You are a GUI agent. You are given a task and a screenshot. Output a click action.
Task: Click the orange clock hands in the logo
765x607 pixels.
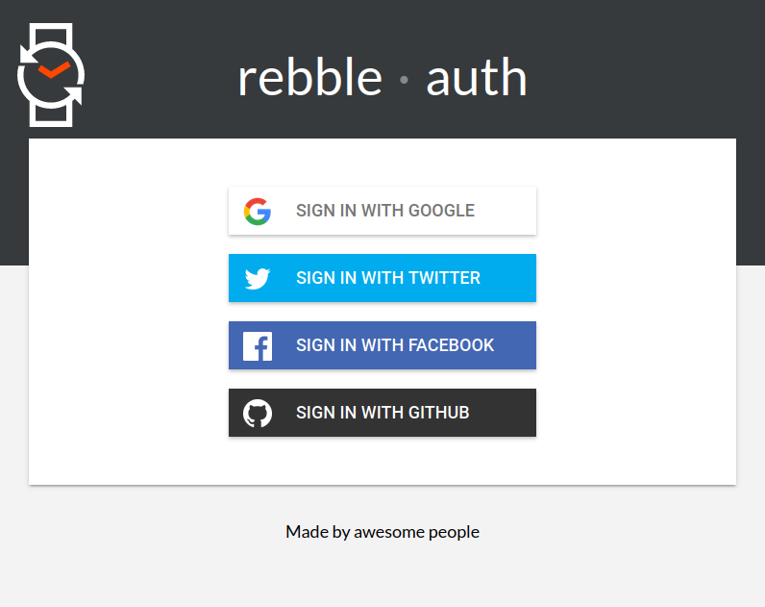[54, 70]
